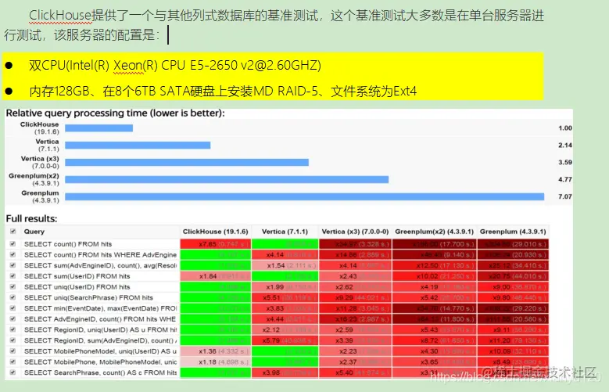Click the Vertica (7.1.1) column header

point(285,232)
